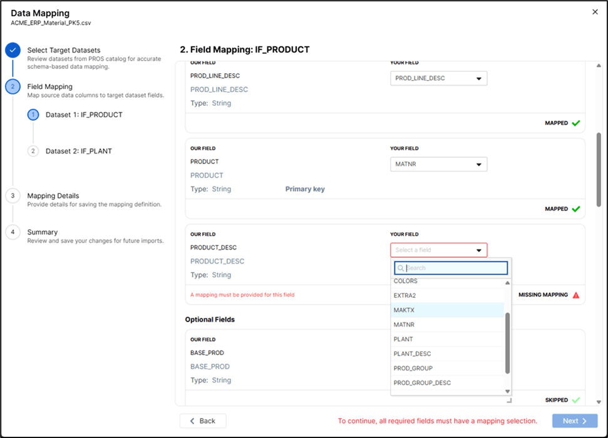Click the completed step checkmark icon
Image resolution: width=608 pixels, height=438 pixels.
[x=13, y=51]
